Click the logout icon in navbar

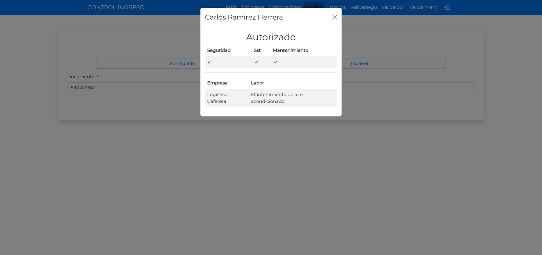coord(447,8)
